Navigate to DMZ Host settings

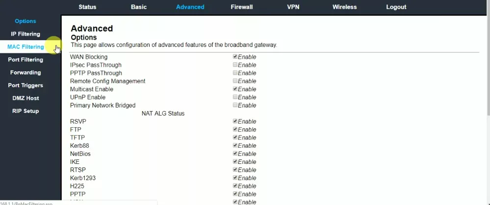(x=26, y=98)
